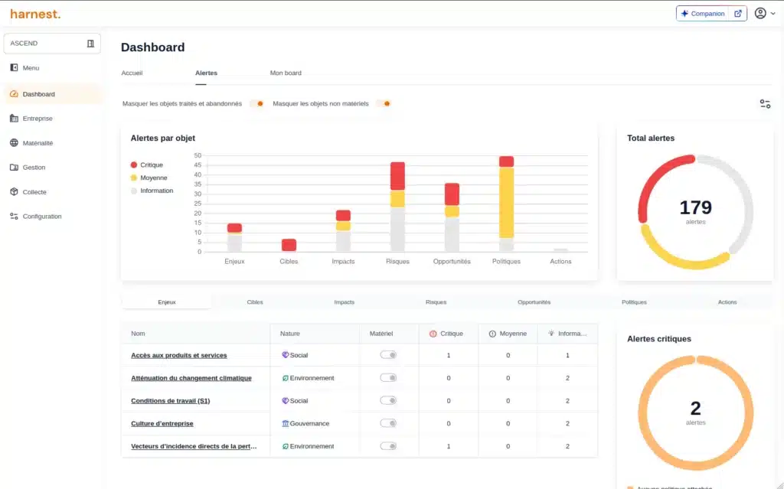Click the building icon in ASCEND selector
This screenshot has width=784, height=489.
pos(90,44)
